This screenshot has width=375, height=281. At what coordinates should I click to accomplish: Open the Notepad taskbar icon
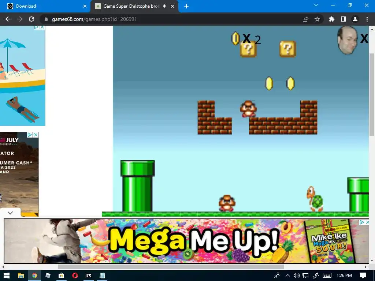click(x=103, y=276)
